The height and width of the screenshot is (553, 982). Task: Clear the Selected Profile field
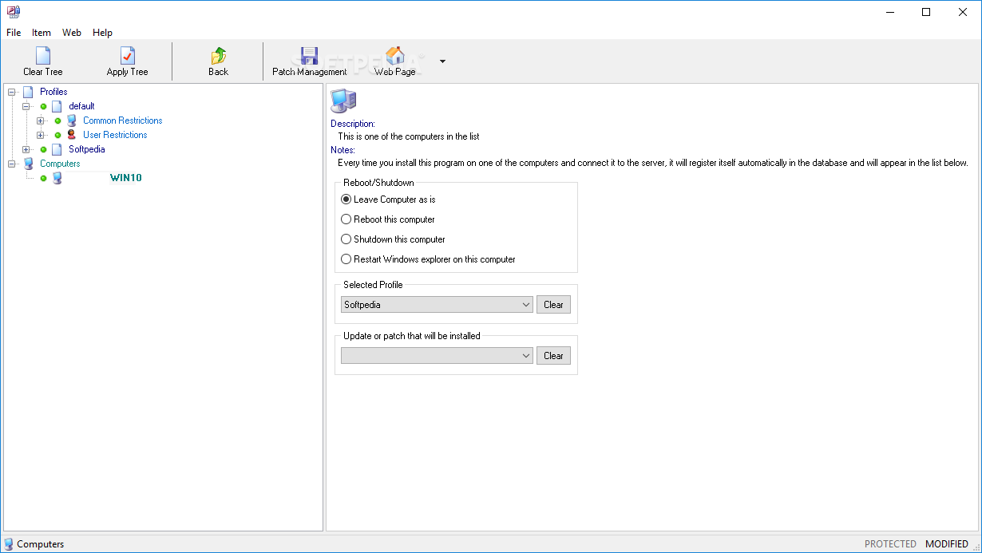point(553,305)
